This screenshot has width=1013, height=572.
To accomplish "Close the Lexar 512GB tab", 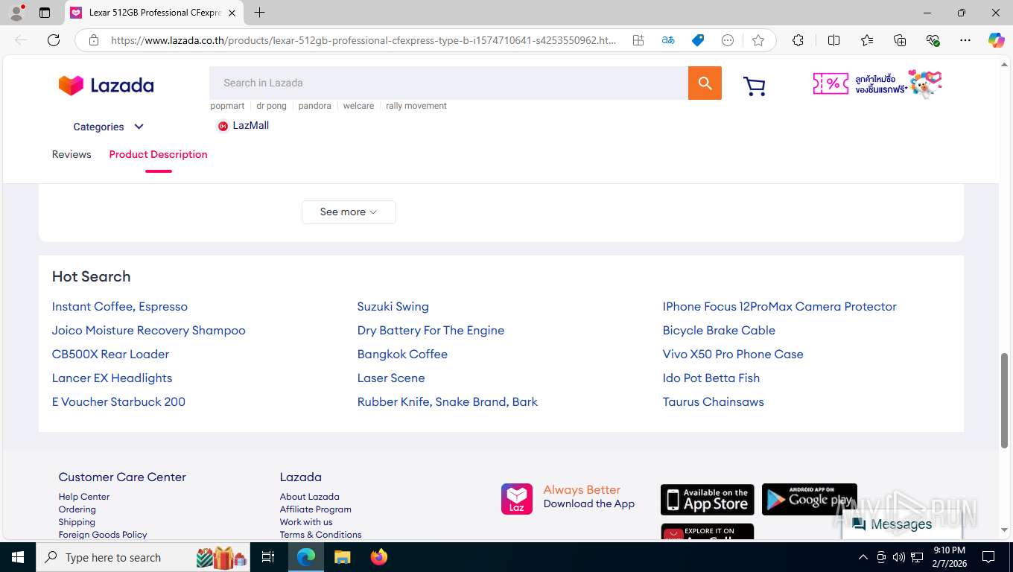I will 232,13.
